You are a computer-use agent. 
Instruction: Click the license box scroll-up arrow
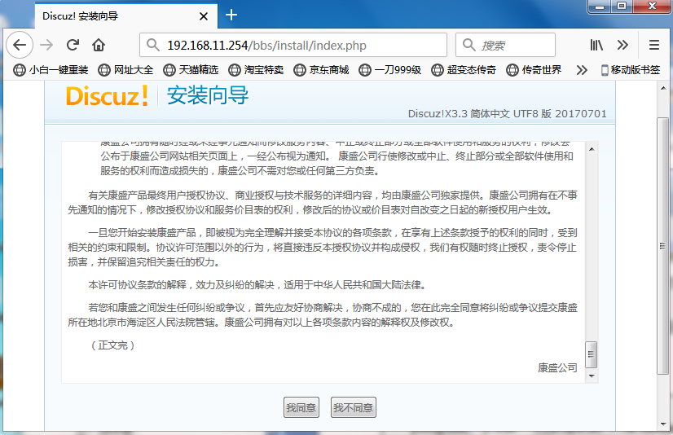click(592, 149)
